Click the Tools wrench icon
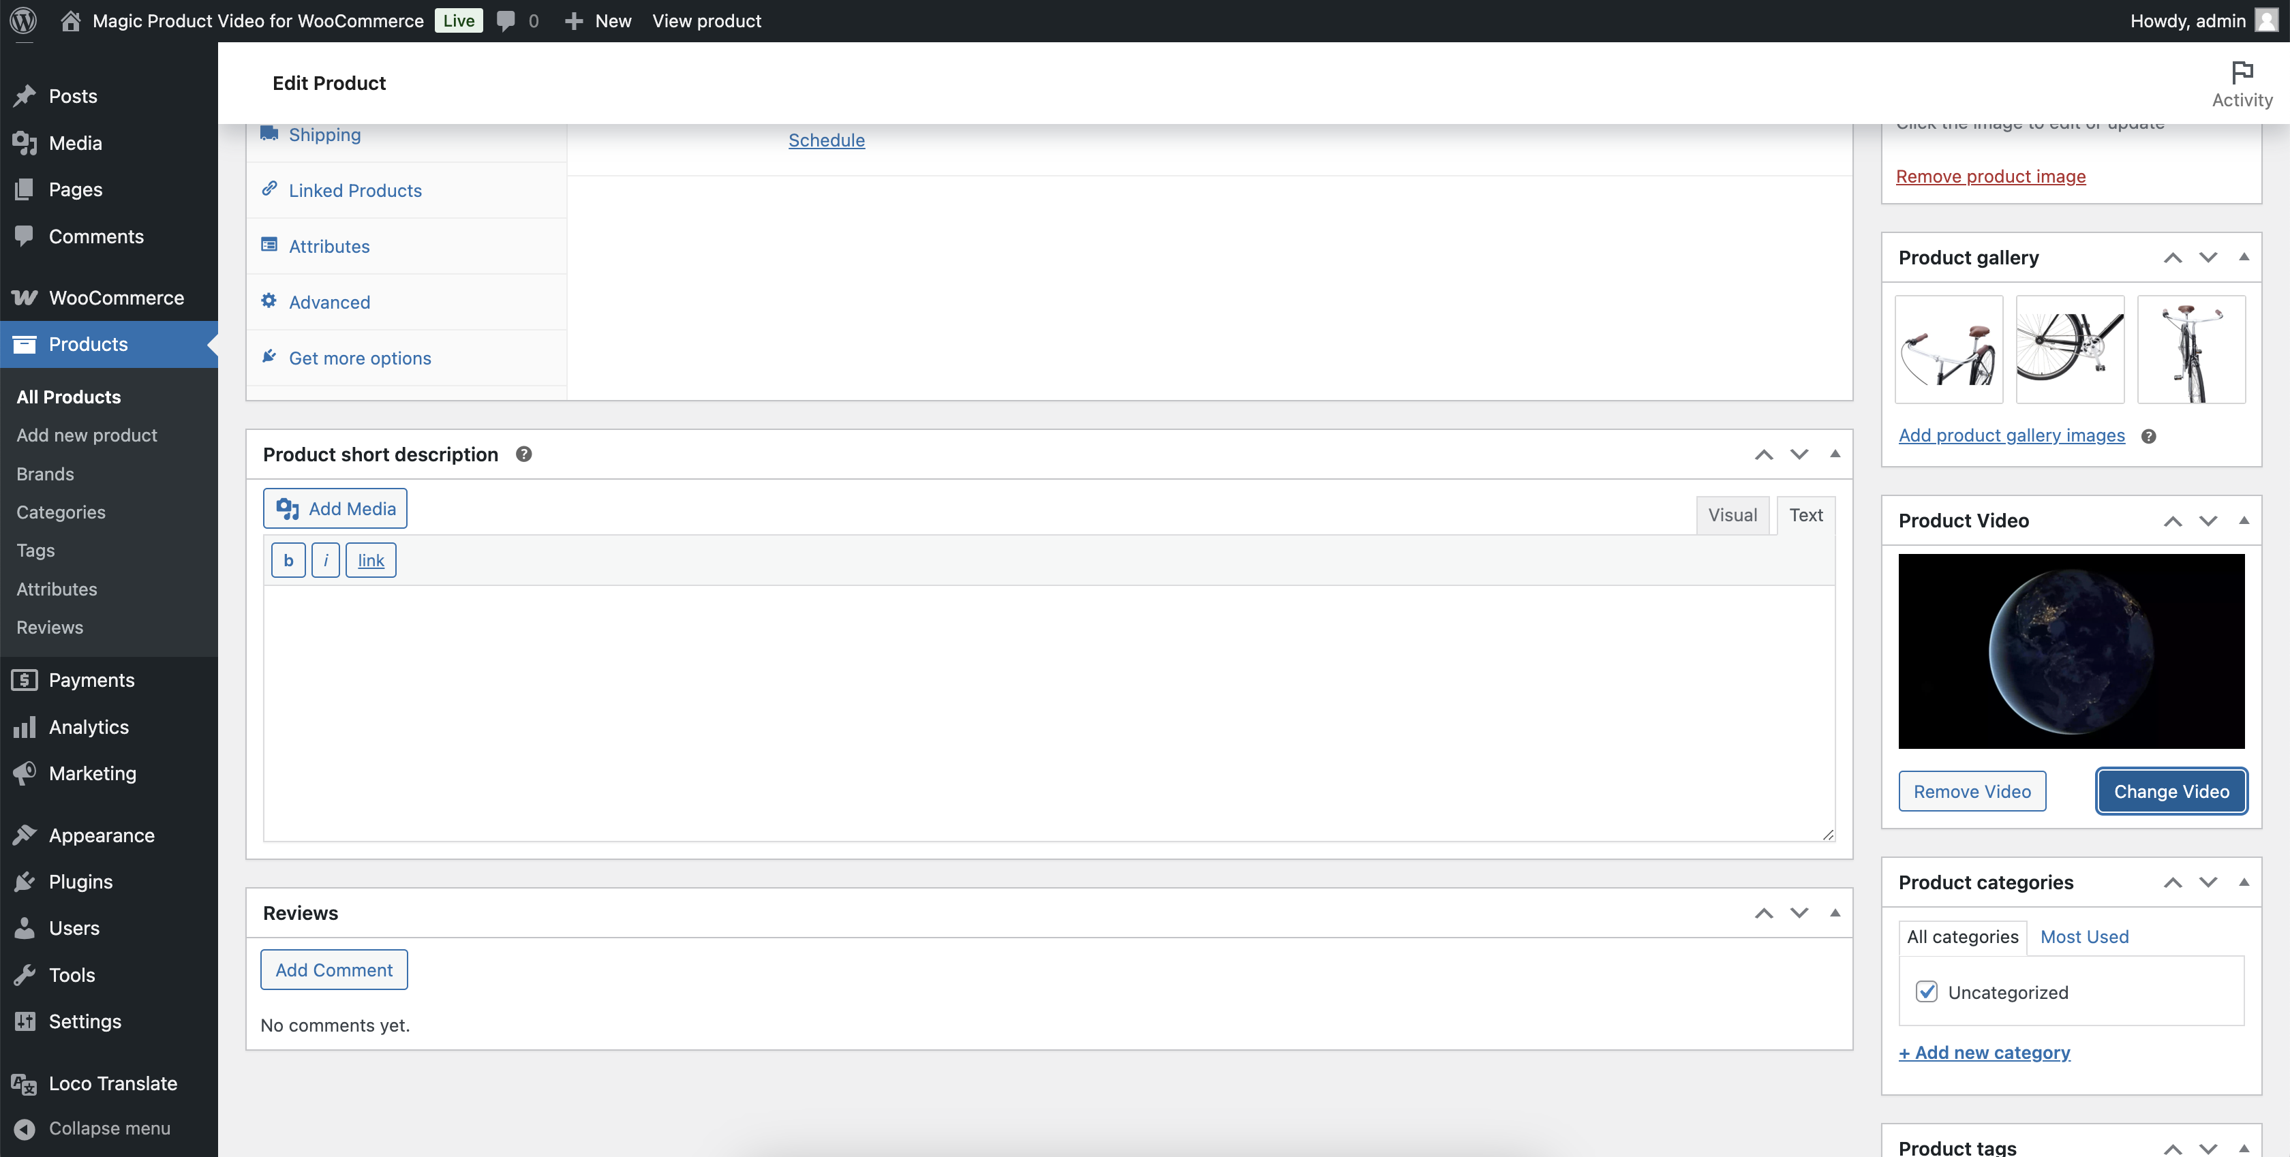The height and width of the screenshot is (1157, 2290). 25,975
